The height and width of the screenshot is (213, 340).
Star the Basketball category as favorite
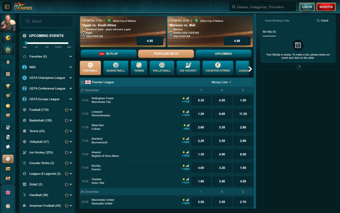click(66, 120)
